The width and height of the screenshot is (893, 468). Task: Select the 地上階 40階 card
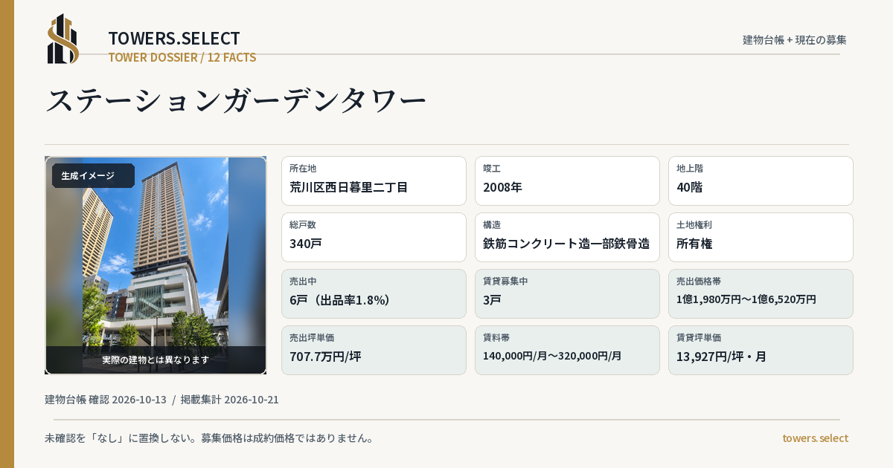[761, 181]
